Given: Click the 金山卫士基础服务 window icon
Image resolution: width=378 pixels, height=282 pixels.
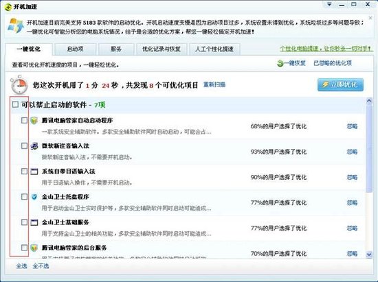Looking at the screenshot, I should click(x=34, y=222).
